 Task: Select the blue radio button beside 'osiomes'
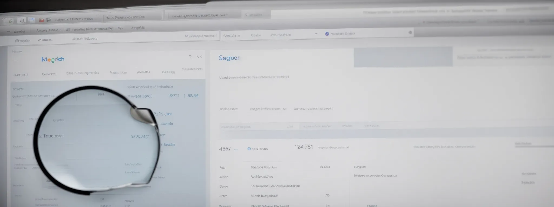tap(249, 149)
